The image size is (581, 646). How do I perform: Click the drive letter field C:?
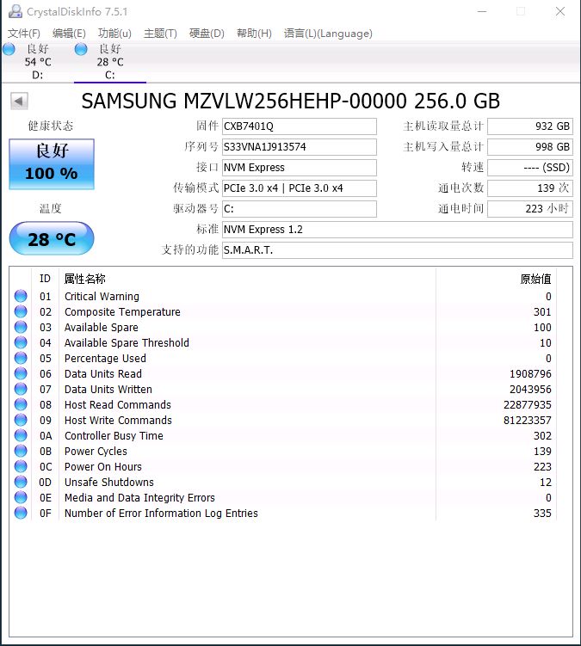tap(300, 209)
